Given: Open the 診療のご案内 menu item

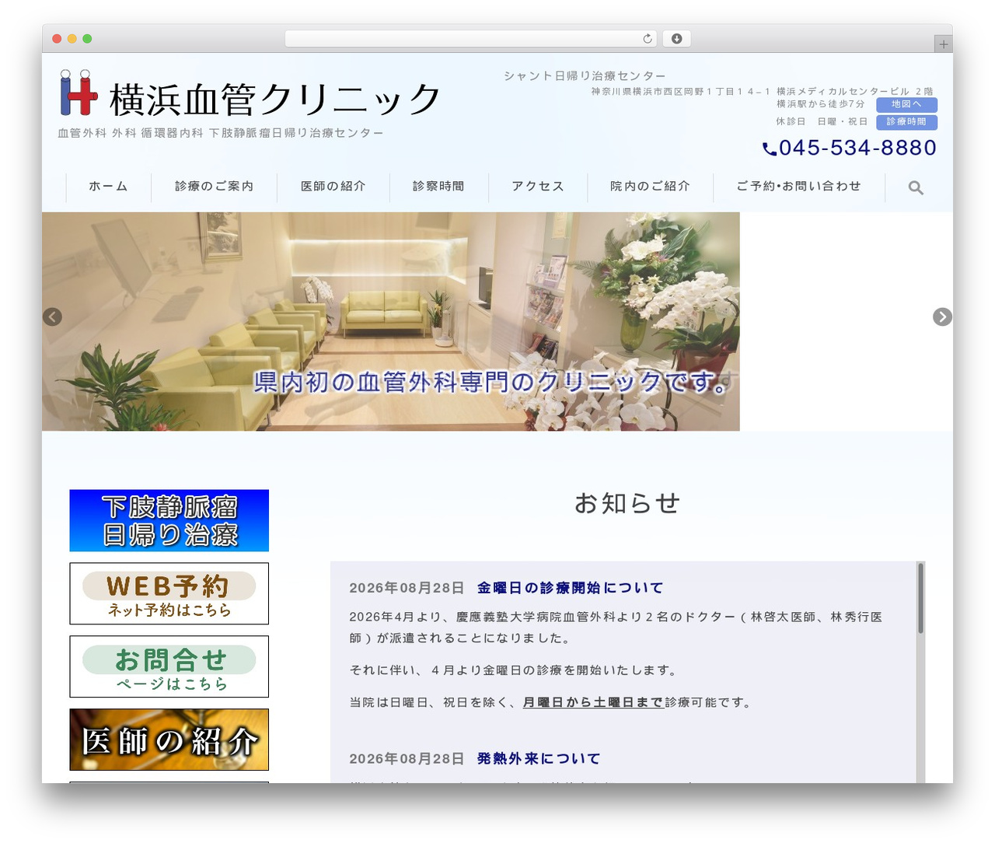Looking at the screenshot, I should (x=214, y=187).
